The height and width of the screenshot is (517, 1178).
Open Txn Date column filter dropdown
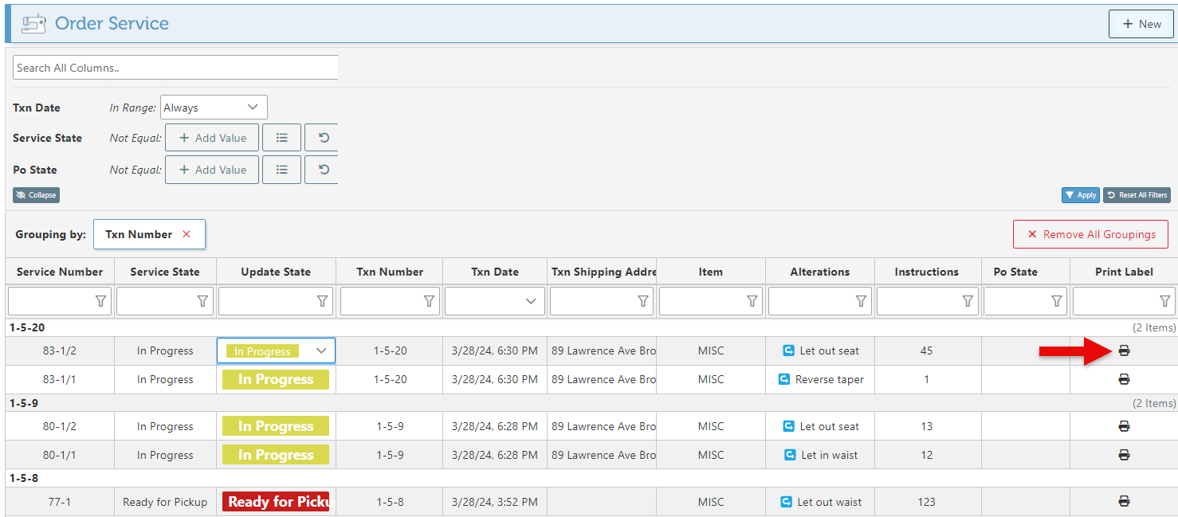[530, 301]
